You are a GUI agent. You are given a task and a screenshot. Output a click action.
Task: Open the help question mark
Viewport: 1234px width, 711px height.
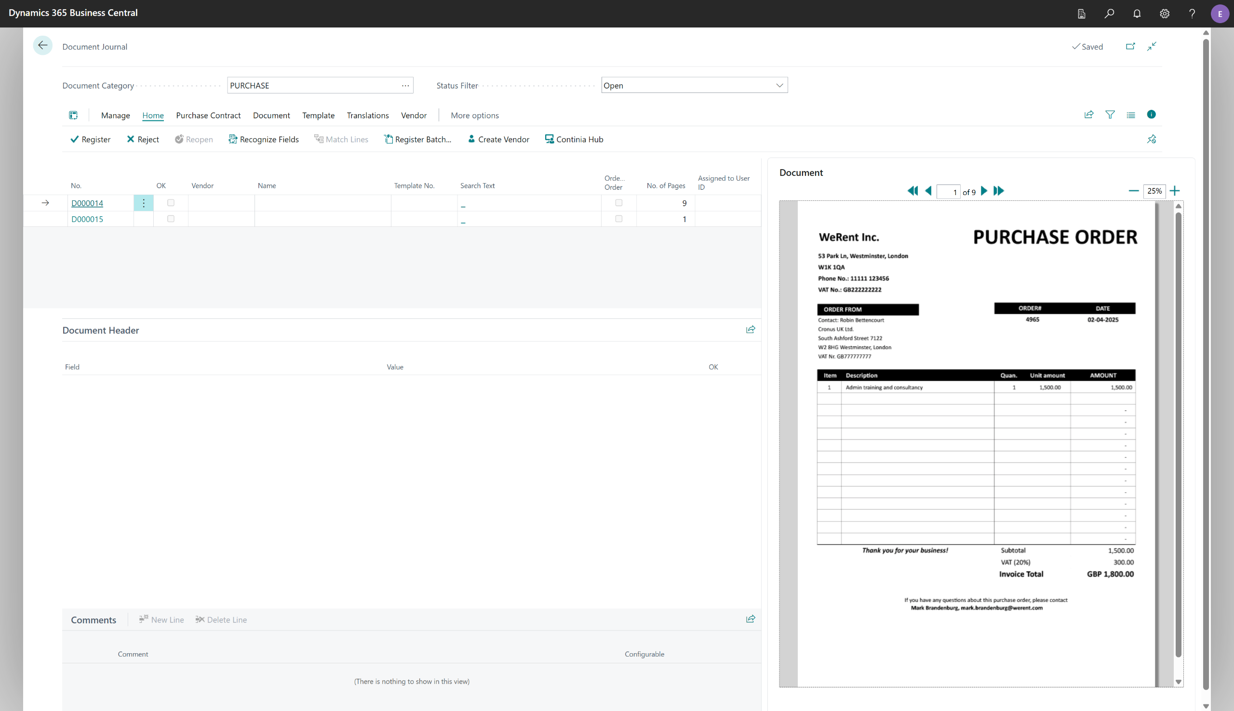pyautogui.click(x=1192, y=13)
